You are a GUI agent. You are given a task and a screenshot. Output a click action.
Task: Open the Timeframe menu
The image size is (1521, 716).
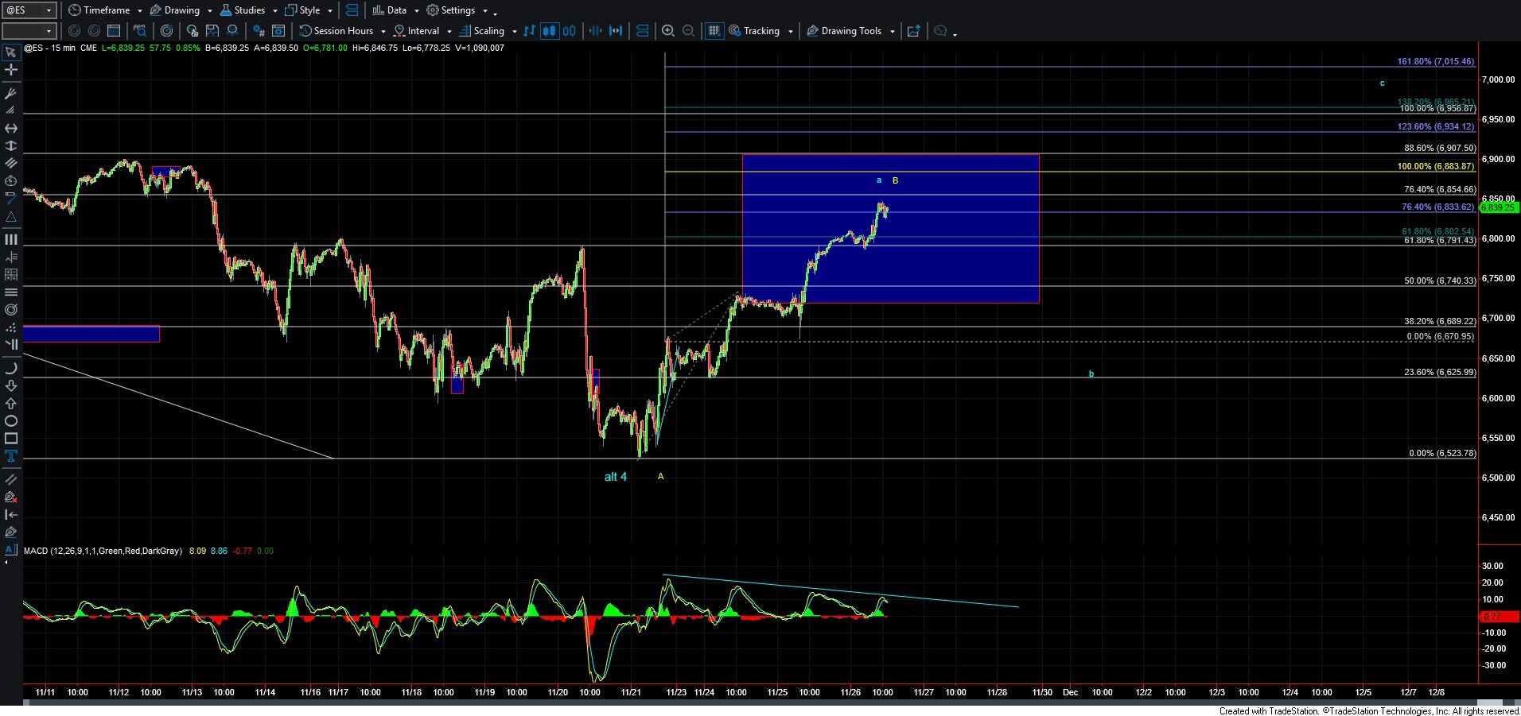pos(106,10)
